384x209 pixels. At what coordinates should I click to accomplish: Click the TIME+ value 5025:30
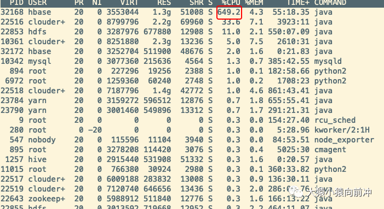294,150
